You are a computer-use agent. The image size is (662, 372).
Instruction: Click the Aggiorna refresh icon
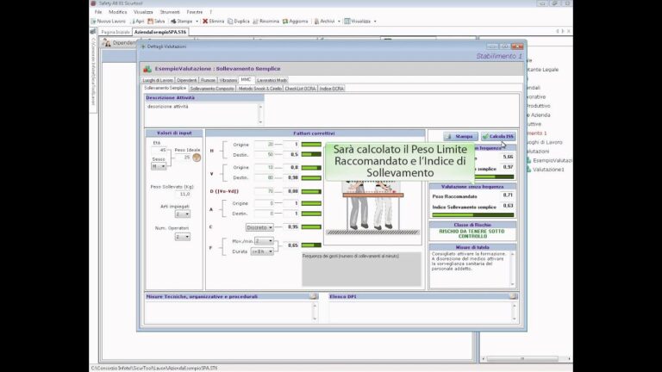(x=285, y=21)
